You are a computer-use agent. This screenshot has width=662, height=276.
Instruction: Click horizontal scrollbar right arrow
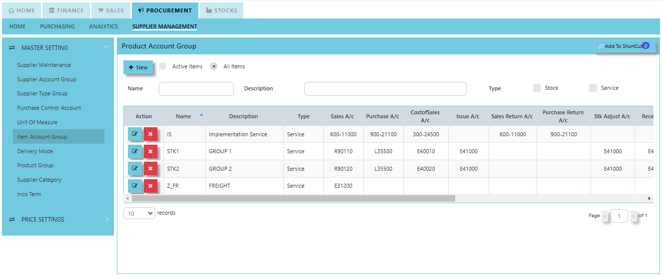click(x=650, y=198)
